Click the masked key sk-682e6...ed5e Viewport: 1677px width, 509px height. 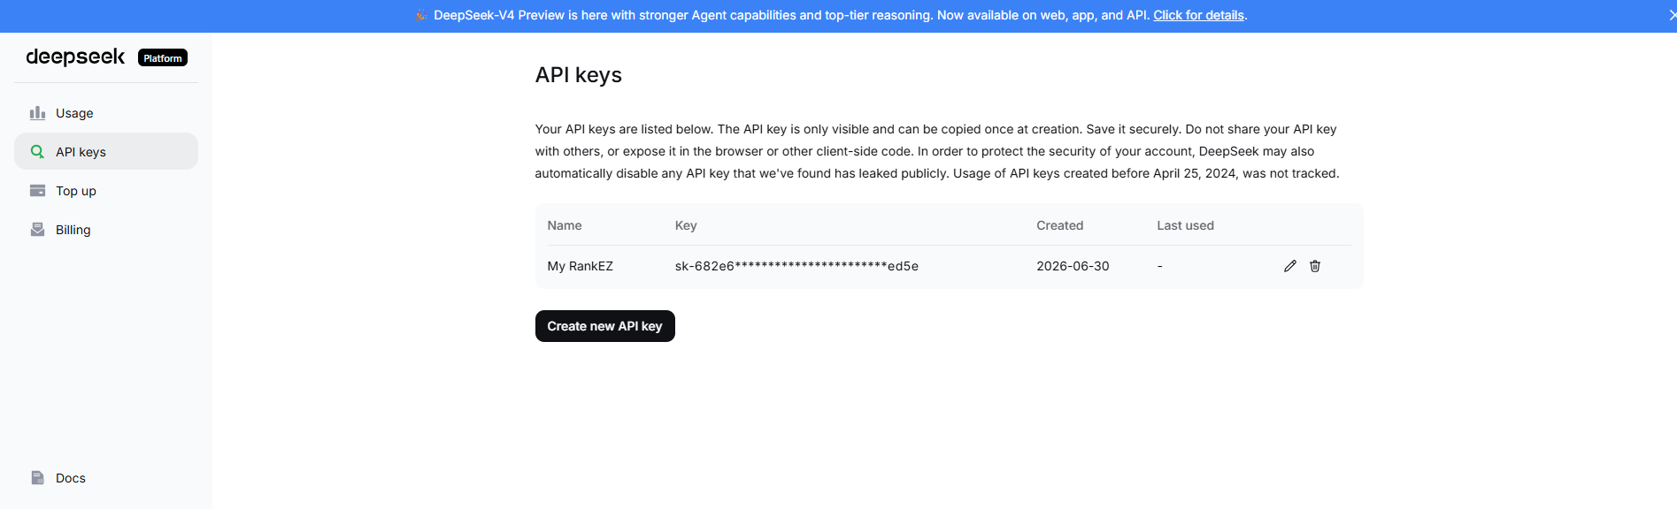pyautogui.click(x=796, y=266)
